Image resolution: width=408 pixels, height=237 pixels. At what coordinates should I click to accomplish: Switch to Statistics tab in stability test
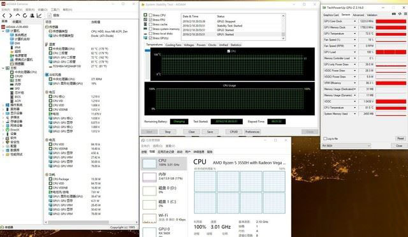pos(236,45)
